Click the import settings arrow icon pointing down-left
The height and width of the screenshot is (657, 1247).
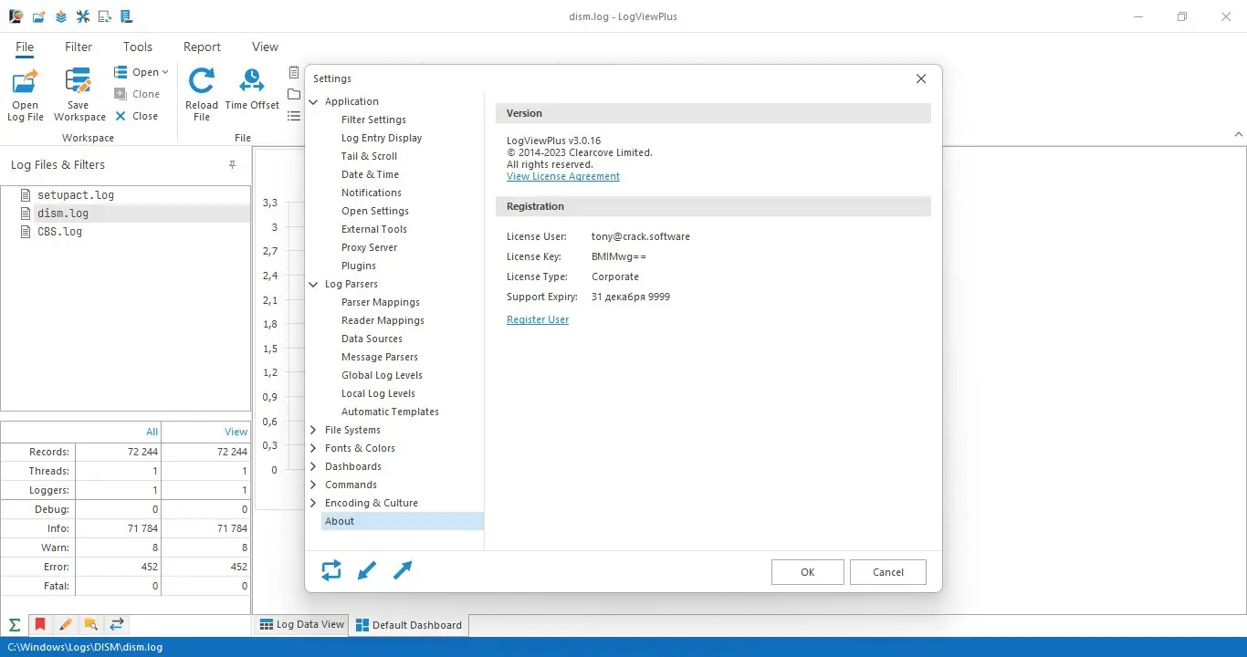pos(367,571)
